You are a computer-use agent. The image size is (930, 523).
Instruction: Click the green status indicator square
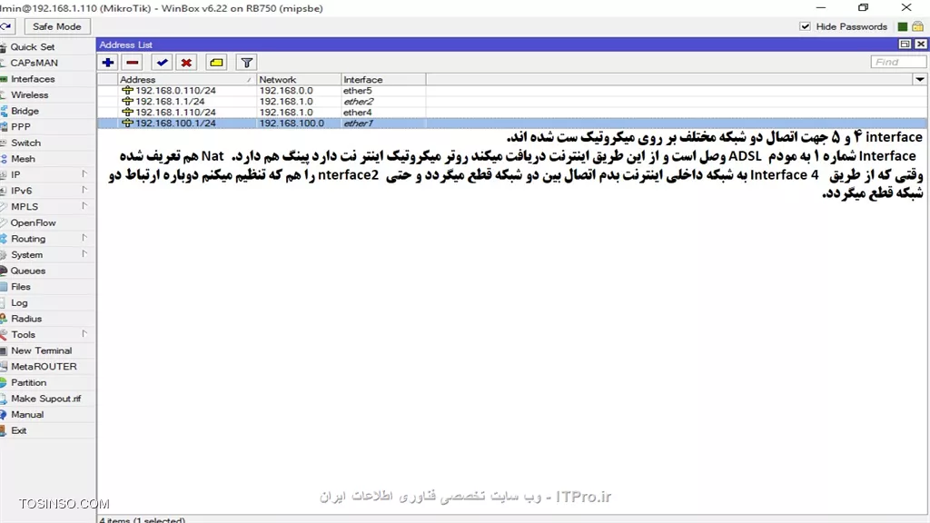[903, 26]
